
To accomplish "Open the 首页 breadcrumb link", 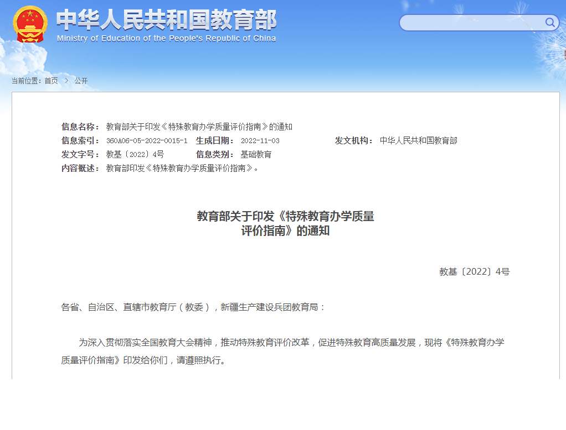I will tap(51, 81).
